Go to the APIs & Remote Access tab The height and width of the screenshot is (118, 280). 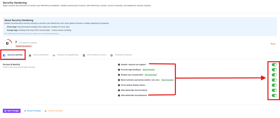(94, 55)
